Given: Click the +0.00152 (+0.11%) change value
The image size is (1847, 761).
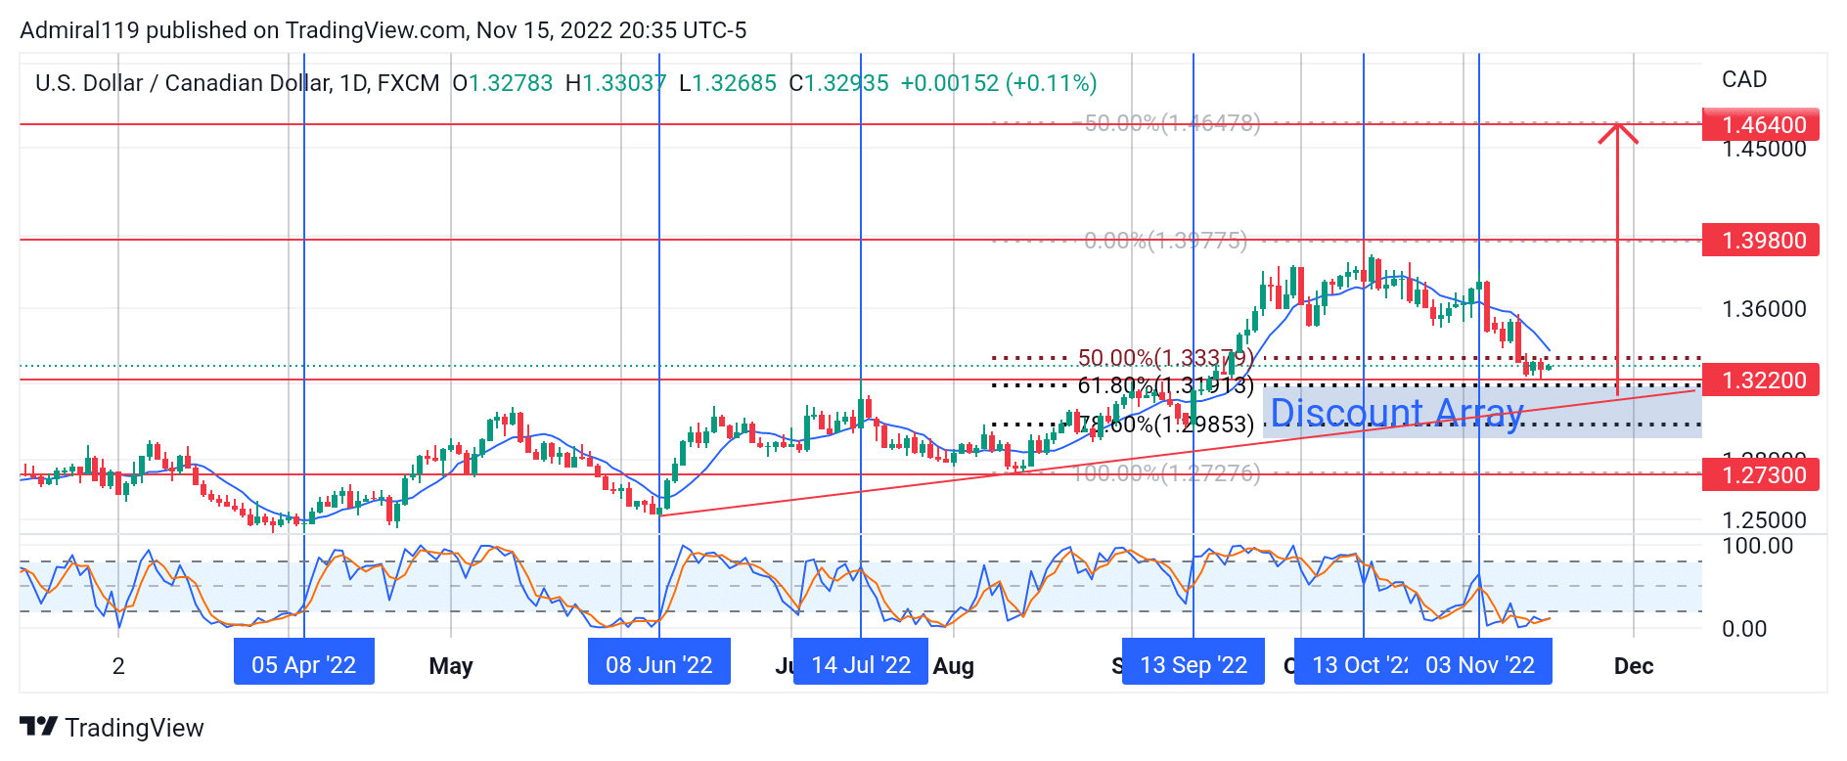Looking at the screenshot, I should click(x=999, y=83).
